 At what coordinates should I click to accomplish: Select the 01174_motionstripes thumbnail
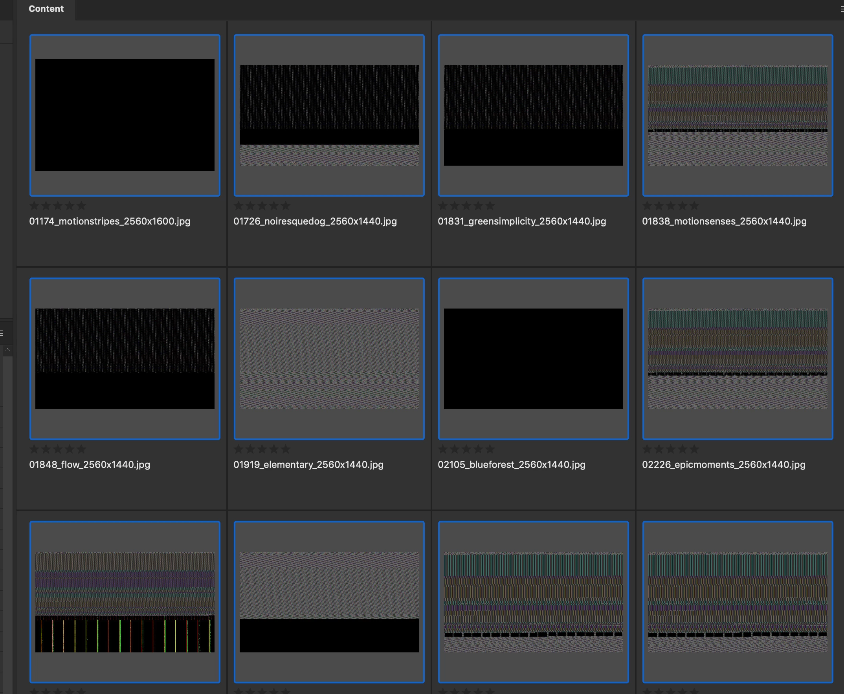(x=125, y=115)
